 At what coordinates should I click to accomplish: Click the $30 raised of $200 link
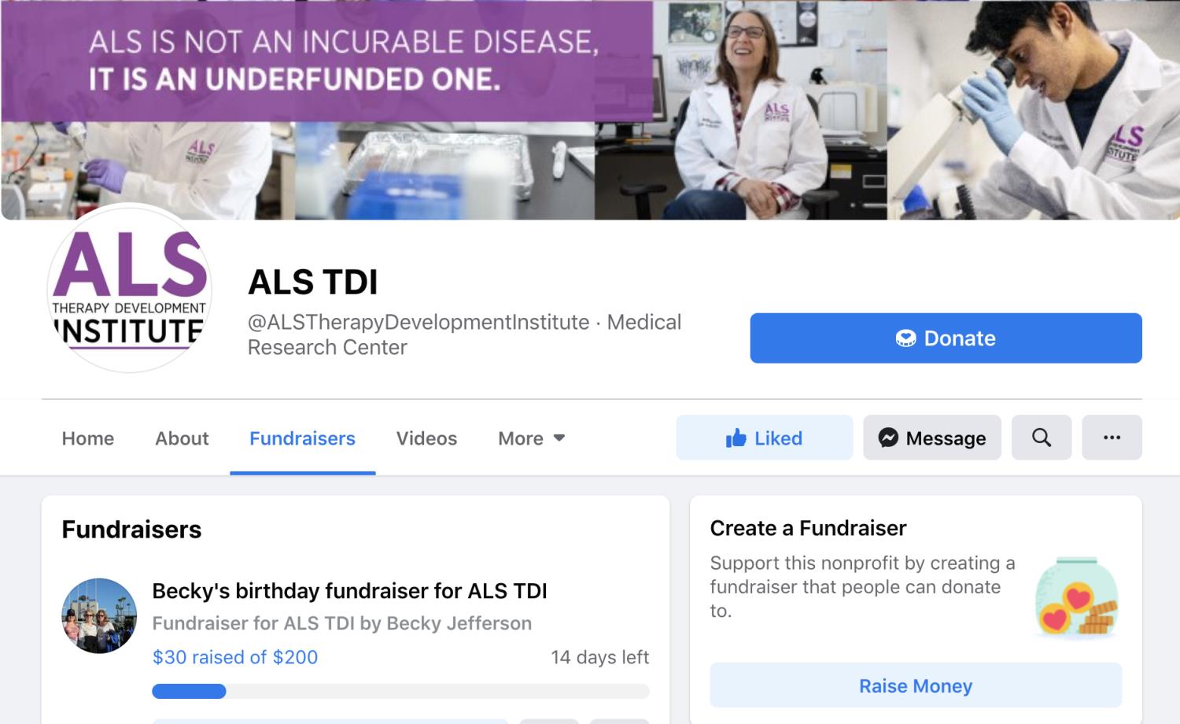point(235,657)
